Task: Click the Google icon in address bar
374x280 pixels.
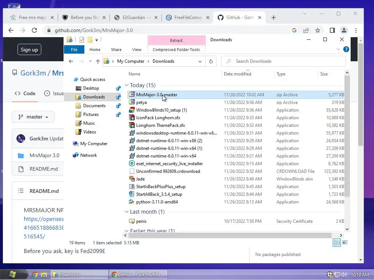Action: (x=294, y=30)
